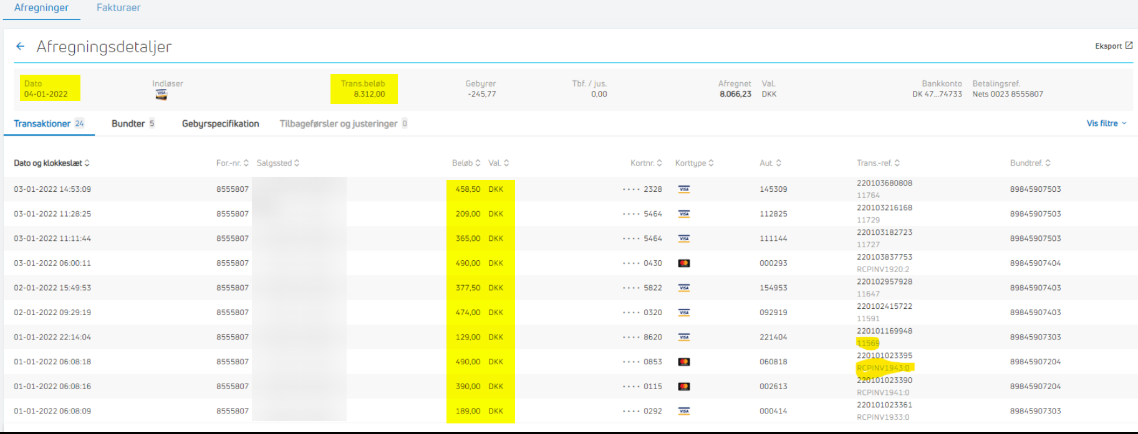Open the Gebyrspecifikation tab

point(220,123)
